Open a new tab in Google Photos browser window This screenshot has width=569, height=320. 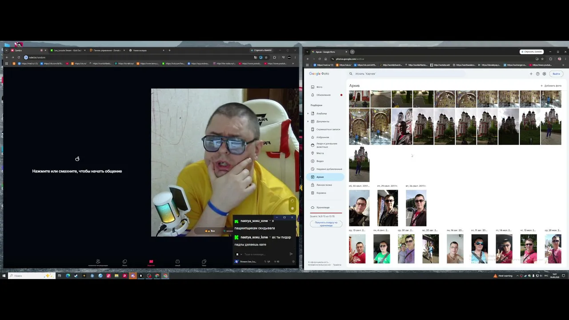click(x=352, y=52)
